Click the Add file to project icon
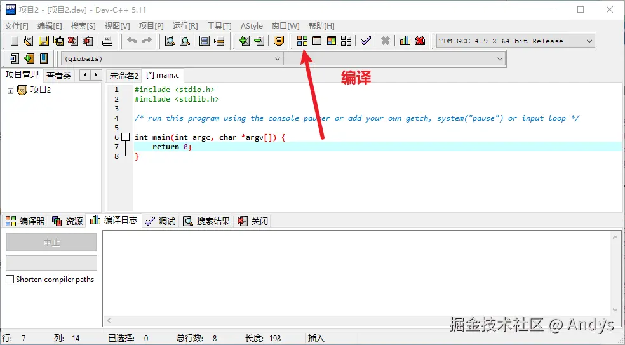This screenshot has width=625, height=345. coord(245,41)
